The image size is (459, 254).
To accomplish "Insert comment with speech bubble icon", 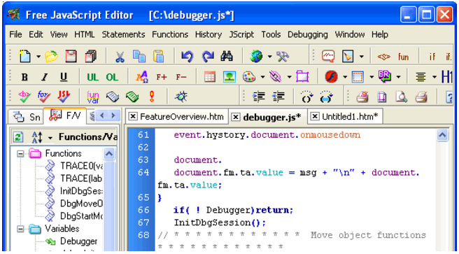I will [x=328, y=56].
